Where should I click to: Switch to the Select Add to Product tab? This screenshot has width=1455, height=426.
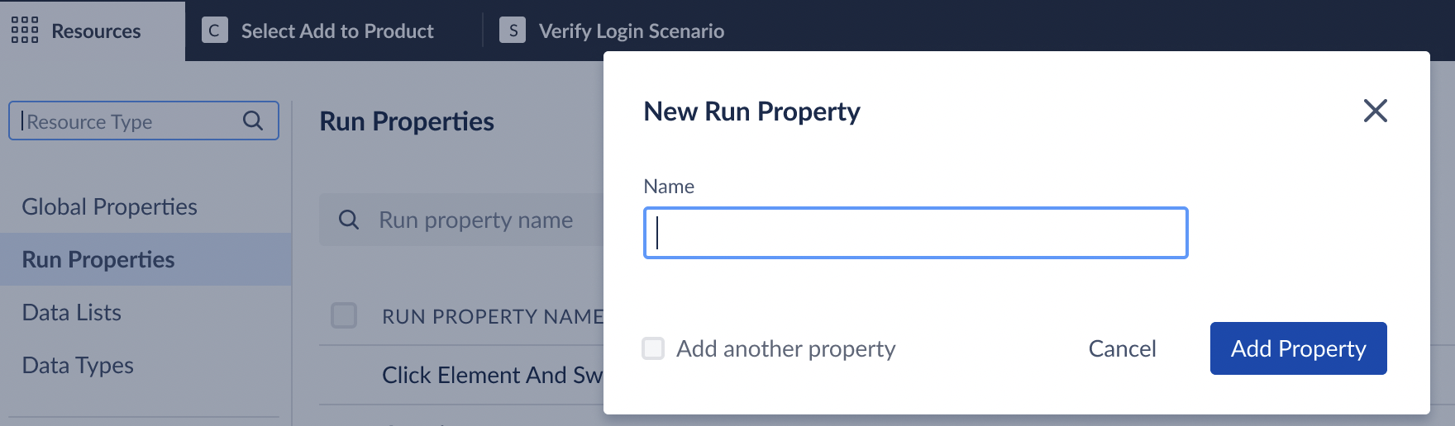point(337,31)
